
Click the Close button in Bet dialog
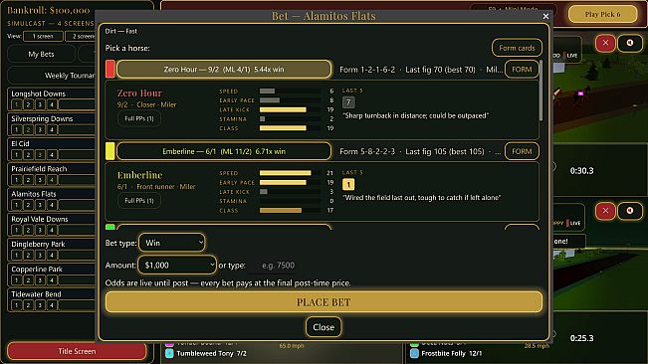[x=324, y=327]
